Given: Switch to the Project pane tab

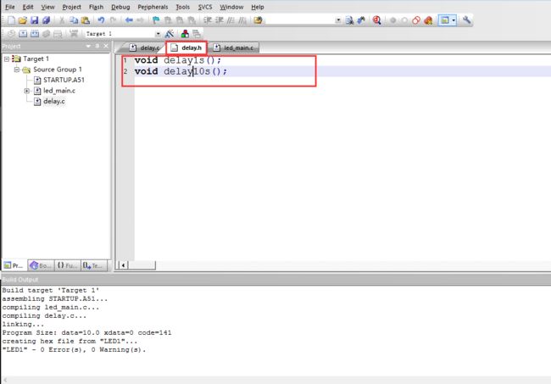Looking at the screenshot, I should [14, 265].
